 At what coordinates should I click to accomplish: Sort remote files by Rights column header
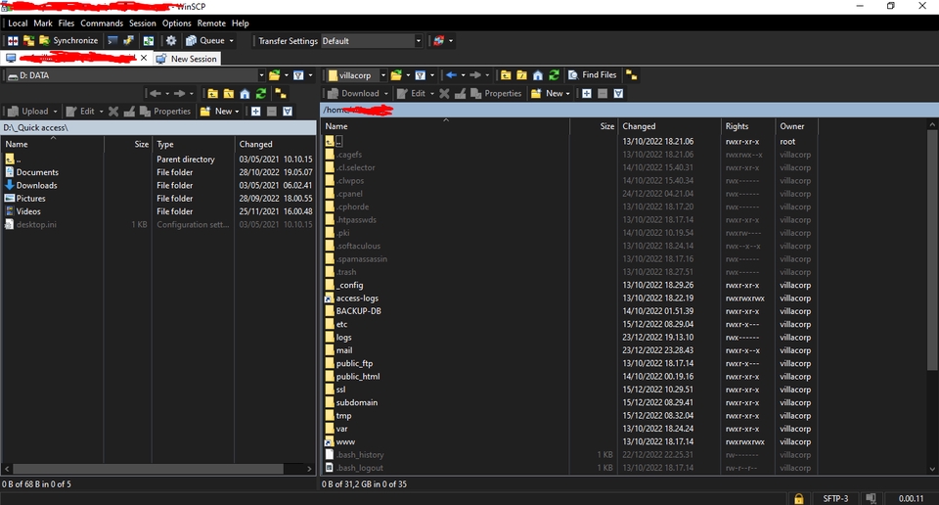[x=747, y=126]
